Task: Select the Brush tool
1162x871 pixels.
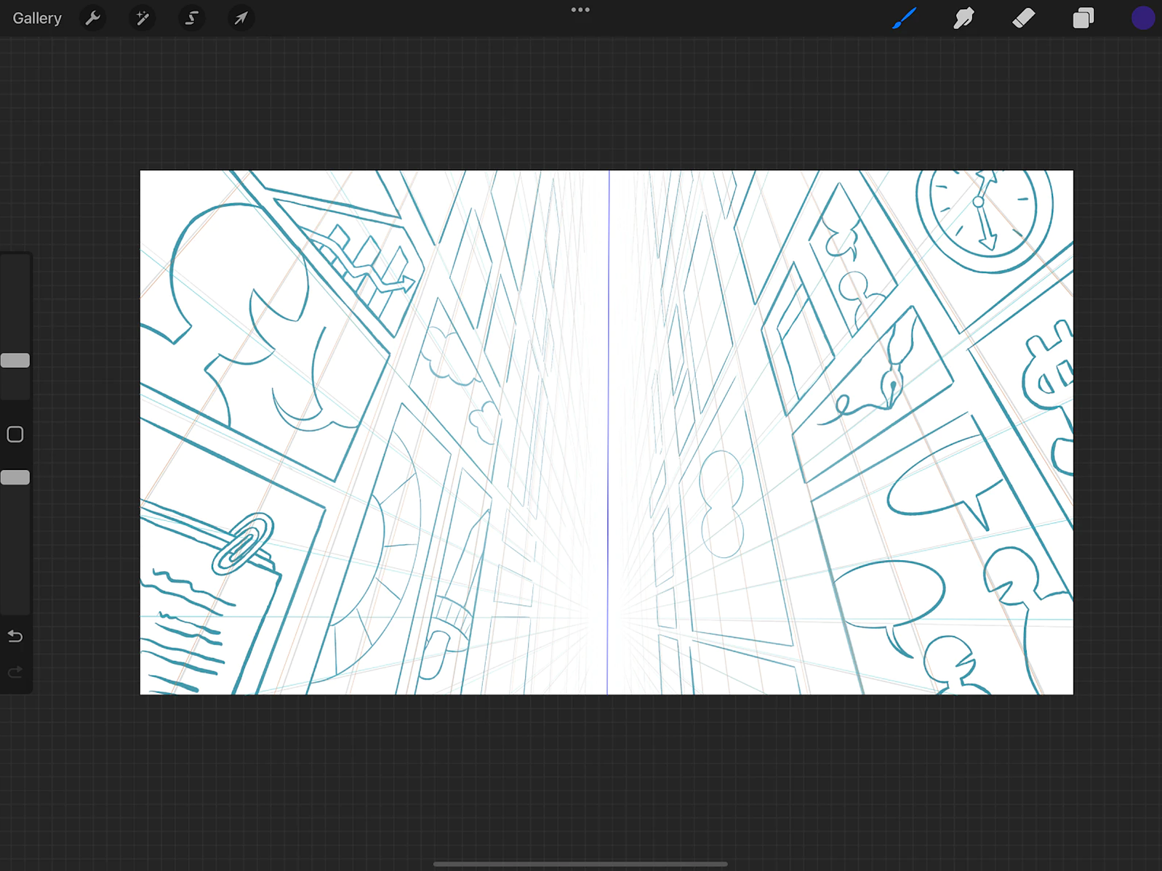Action: point(904,18)
